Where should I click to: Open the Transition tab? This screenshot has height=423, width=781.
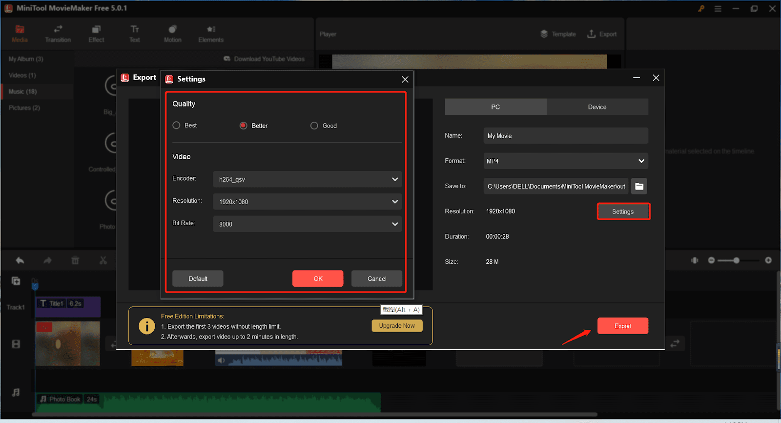coord(58,34)
